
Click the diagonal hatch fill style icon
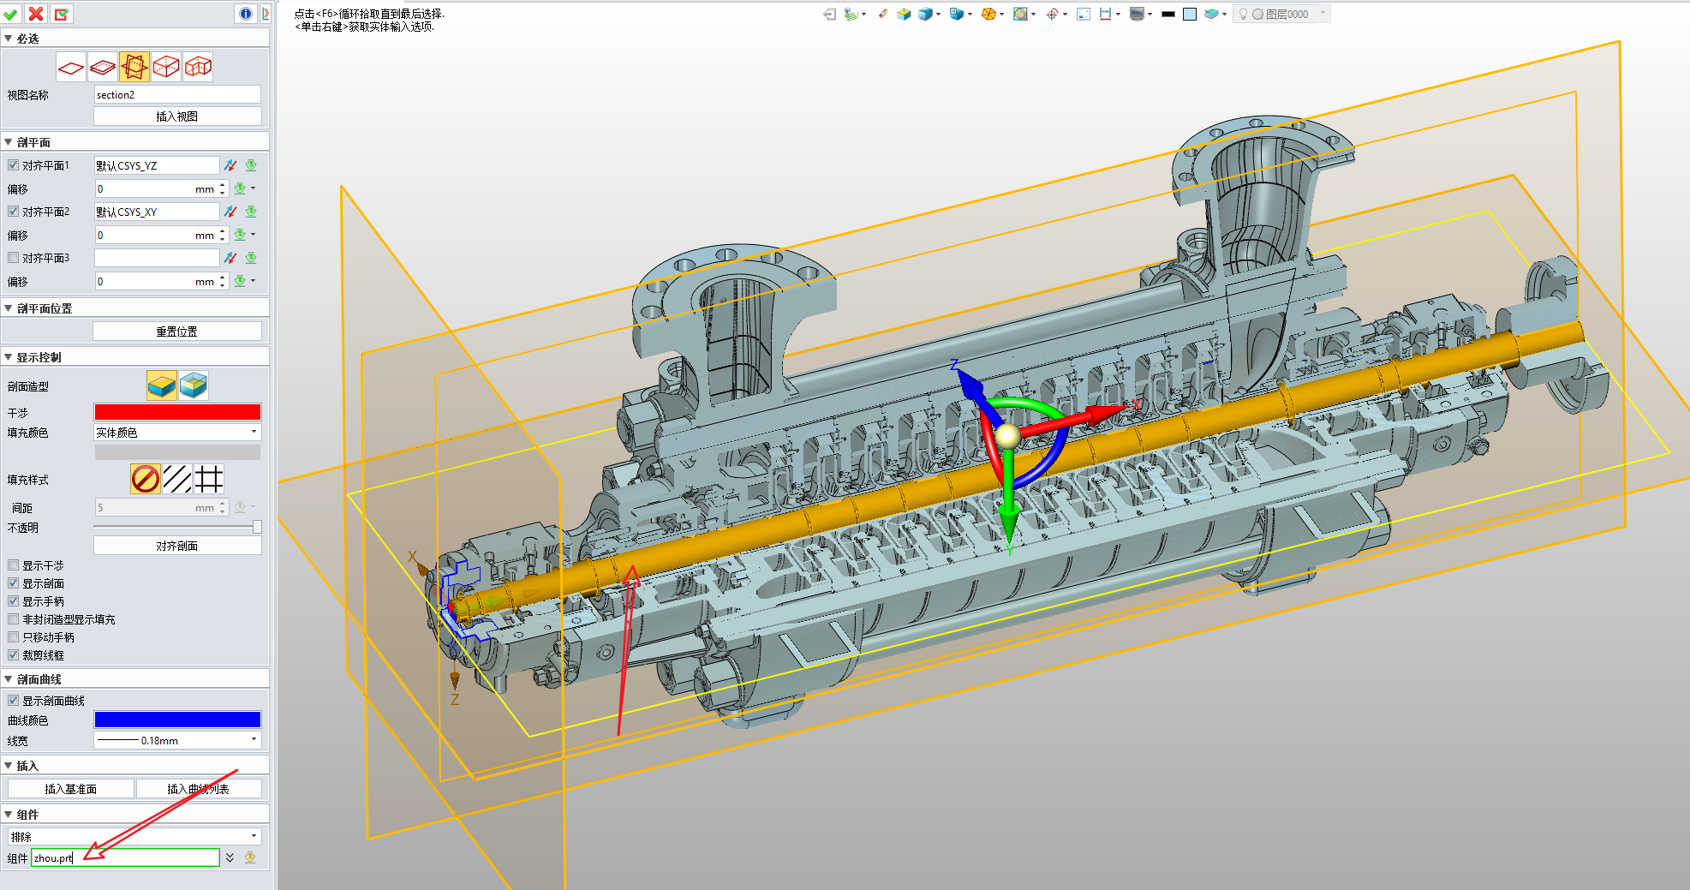(x=177, y=479)
